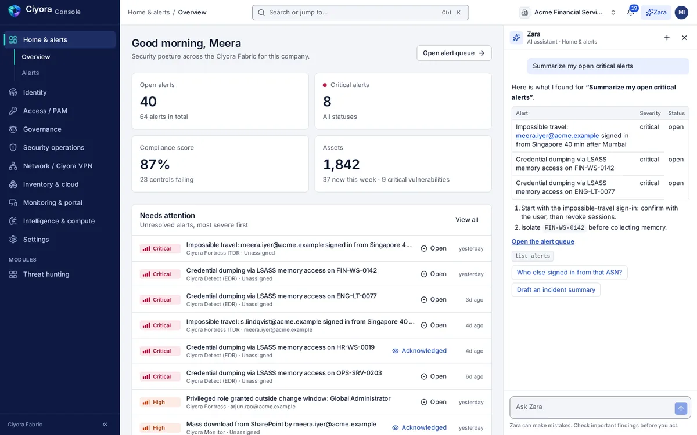Click High badge on Privileged role row
Screen dimensions: 697x435
(160, 402)
